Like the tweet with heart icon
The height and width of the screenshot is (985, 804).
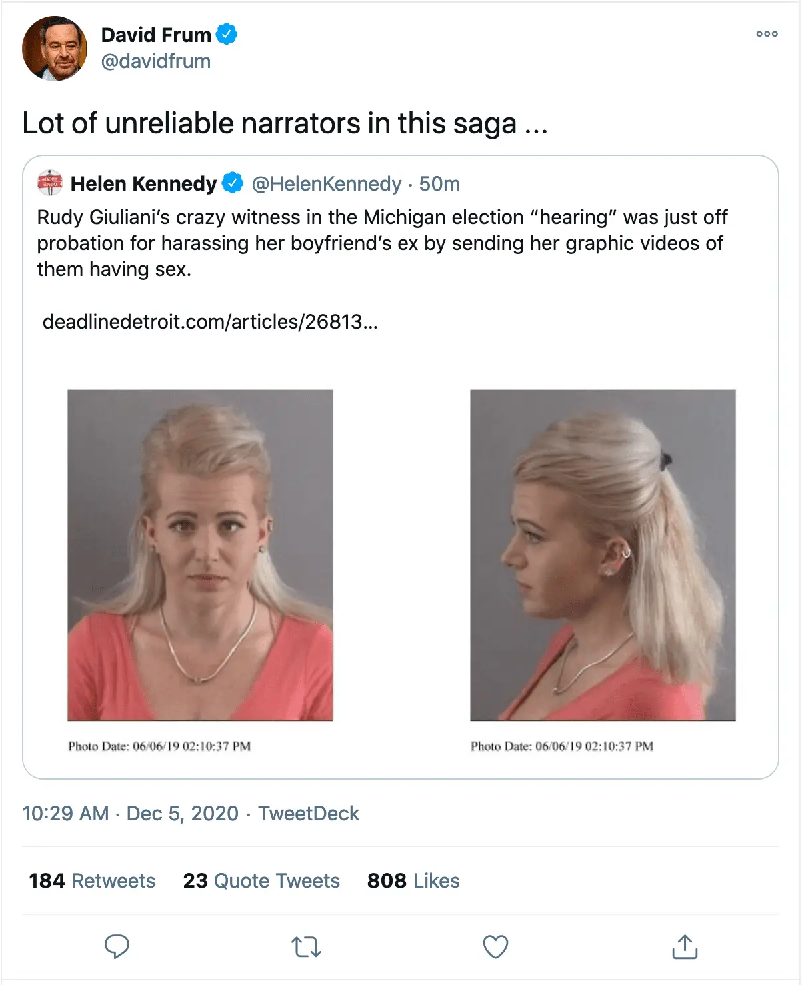pyautogui.click(x=495, y=946)
